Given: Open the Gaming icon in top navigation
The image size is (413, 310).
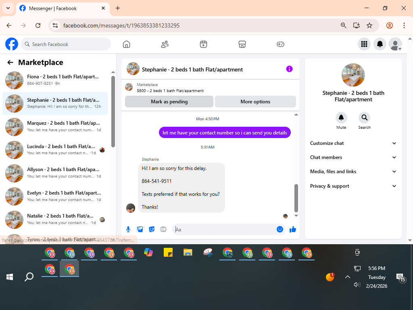Looking at the screenshot, I should click(x=281, y=44).
